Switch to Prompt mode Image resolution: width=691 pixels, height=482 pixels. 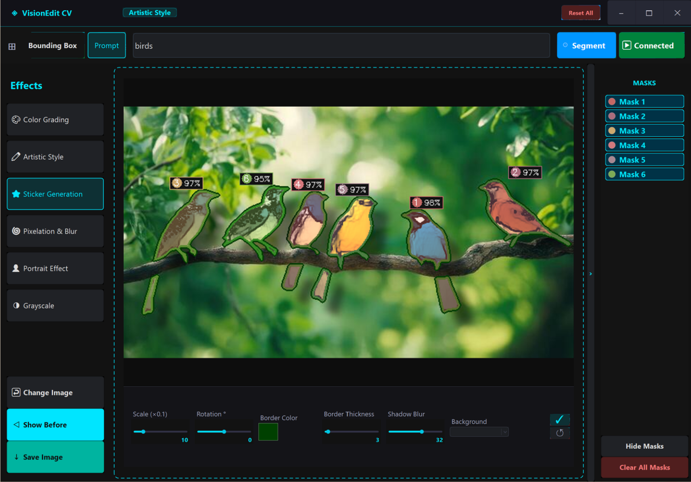pos(106,46)
